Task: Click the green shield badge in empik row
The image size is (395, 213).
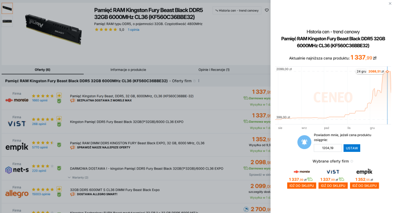Action: point(59,145)
